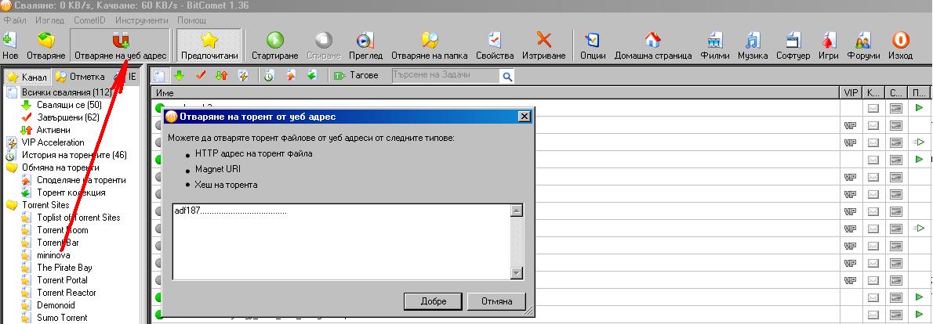Click the Отваряне open torrent icon

[45, 41]
